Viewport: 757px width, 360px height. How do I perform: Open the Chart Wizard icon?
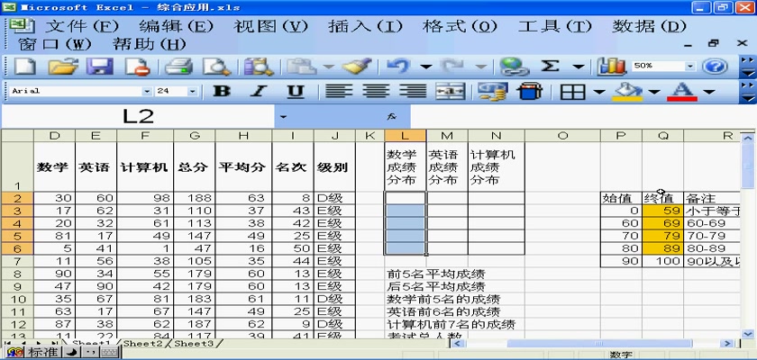coord(613,66)
